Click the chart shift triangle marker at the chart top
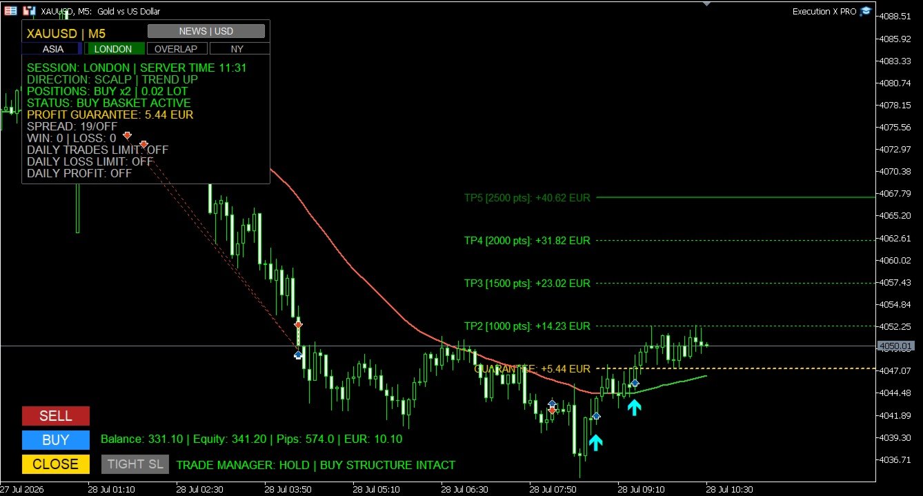This screenshot has height=496, width=923. (706, 3)
